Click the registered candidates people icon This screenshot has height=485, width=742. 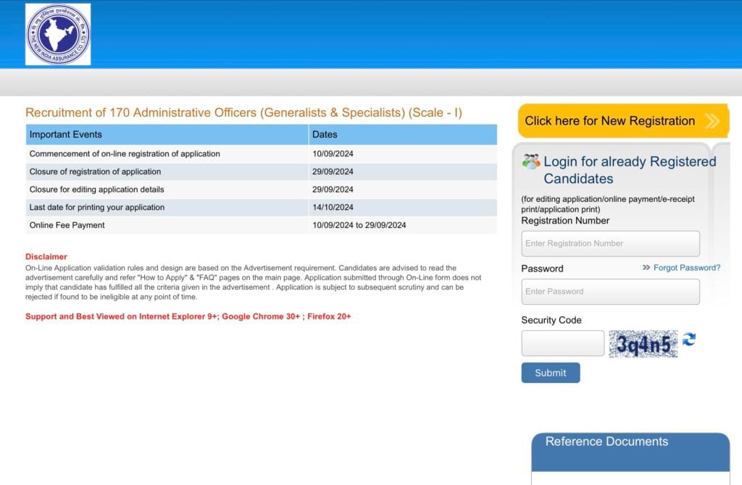(531, 161)
